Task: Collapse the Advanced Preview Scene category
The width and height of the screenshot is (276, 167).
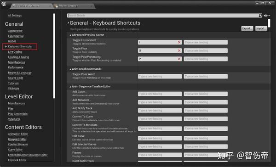Action: (x=70, y=35)
